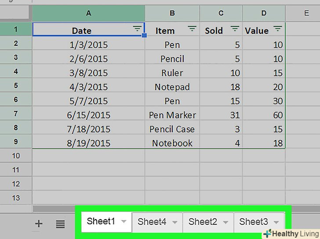Switch to the Sheet3 tab
The height and width of the screenshot is (239, 320).
point(254,222)
